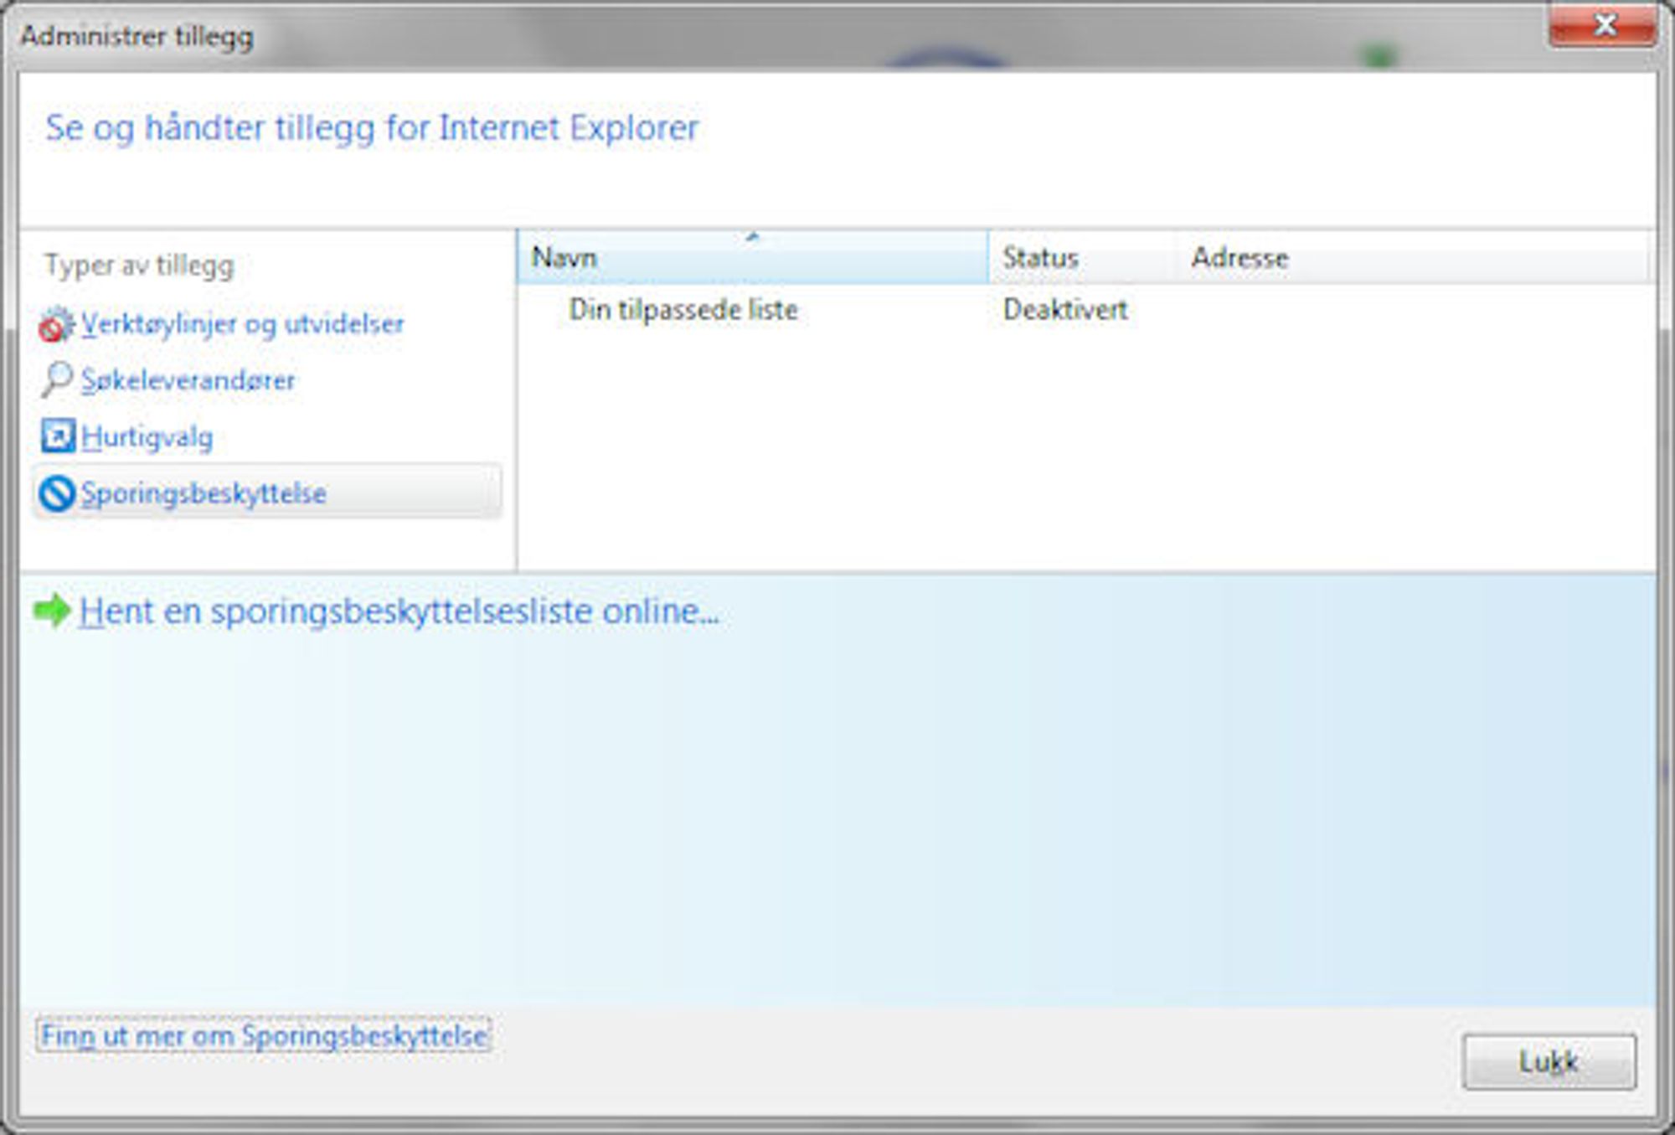Open Finn ut mer om Sporingsbeskyttelse link
The height and width of the screenshot is (1135, 1675).
coord(264,1035)
